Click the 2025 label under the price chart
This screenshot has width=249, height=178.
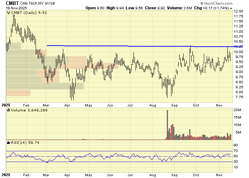click(6, 105)
